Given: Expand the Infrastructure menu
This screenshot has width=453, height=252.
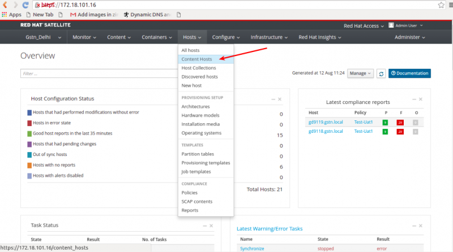Looking at the screenshot, I should pyautogui.click(x=269, y=37).
